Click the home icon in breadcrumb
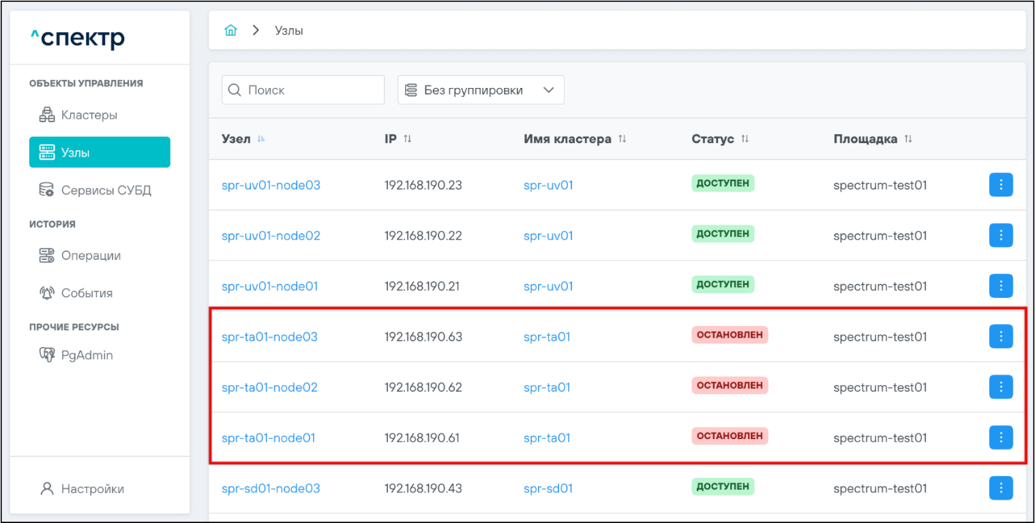1035x523 pixels. (230, 31)
